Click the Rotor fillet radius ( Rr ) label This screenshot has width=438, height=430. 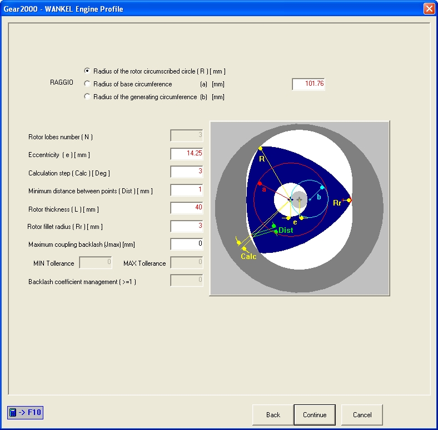click(x=65, y=227)
